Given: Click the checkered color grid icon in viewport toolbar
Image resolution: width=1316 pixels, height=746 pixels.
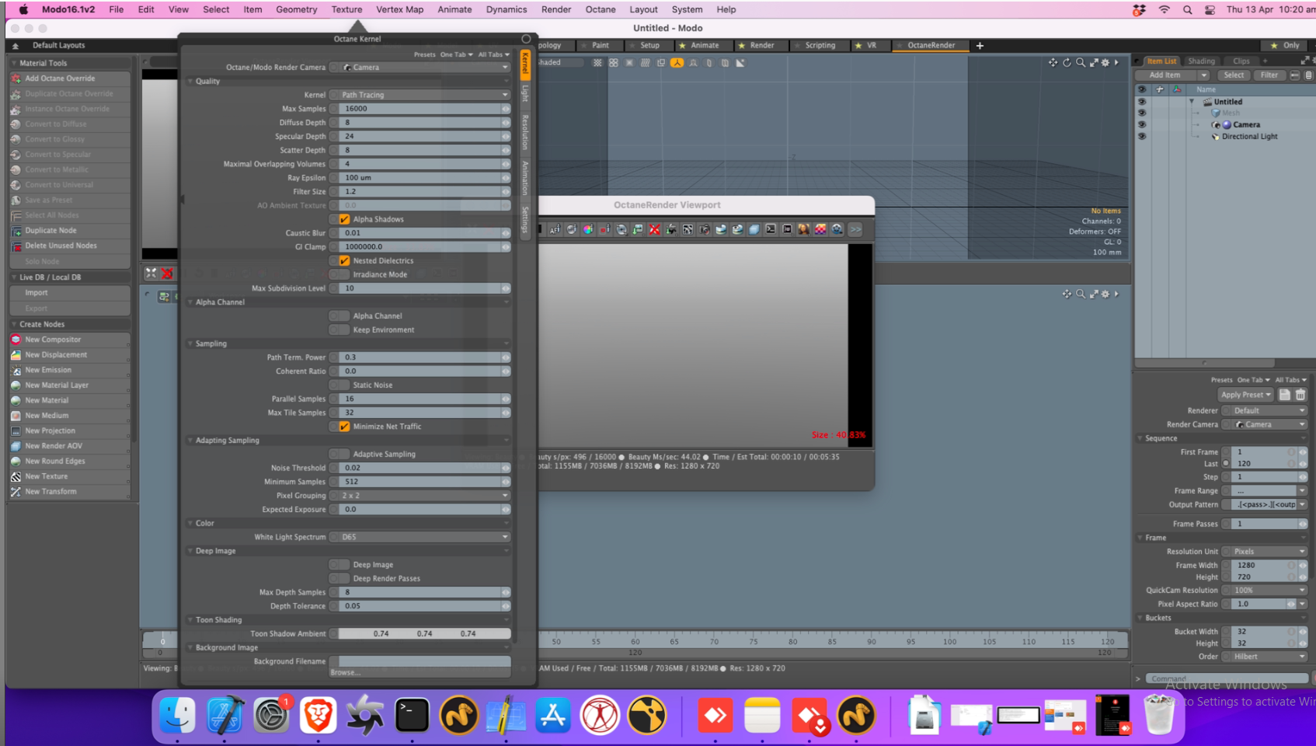Looking at the screenshot, I should coord(820,229).
